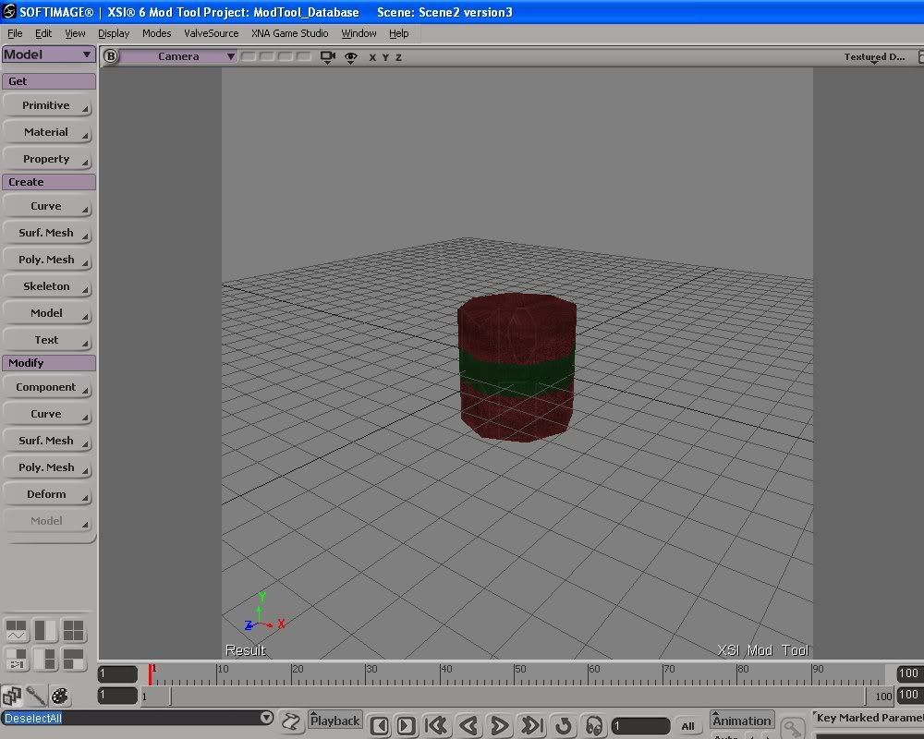The width and height of the screenshot is (924, 739).
Task: Click Key Marked Parameters button
Action: (x=868, y=718)
